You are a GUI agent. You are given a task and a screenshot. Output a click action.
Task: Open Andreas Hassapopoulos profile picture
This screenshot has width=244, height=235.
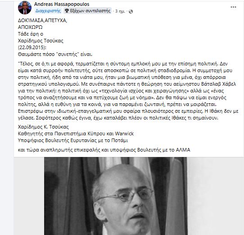click(x=25, y=8)
